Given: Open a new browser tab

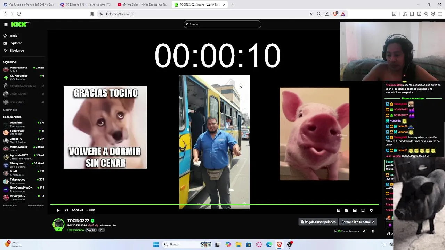Looking at the screenshot, I should (x=233, y=5).
